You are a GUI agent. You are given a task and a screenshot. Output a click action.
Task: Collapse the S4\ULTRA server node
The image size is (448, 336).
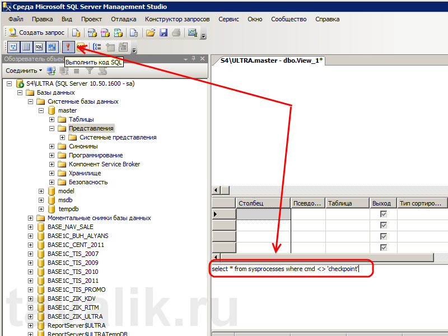[x=10, y=83]
